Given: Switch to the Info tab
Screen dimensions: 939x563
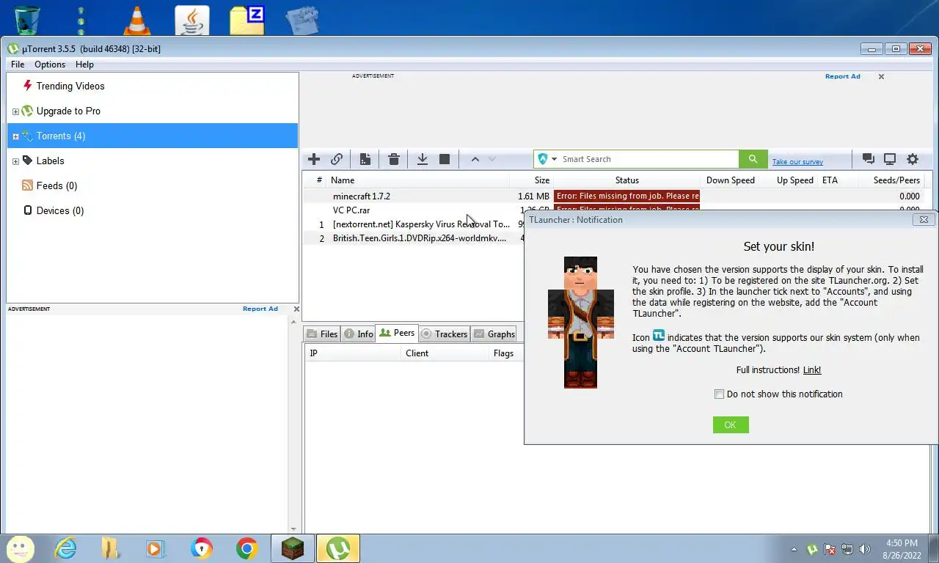Looking at the screenshot, I should [x=359, y=334].
